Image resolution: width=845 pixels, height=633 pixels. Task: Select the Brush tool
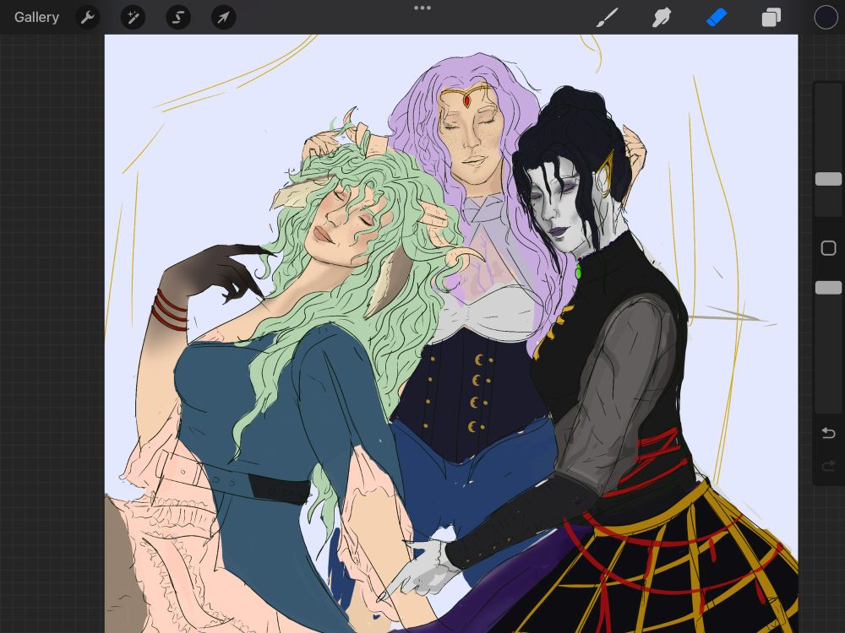(608, 18)
